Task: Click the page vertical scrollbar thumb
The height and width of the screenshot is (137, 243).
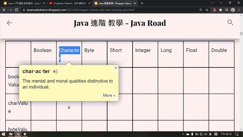Action: (x=241, y=33)
